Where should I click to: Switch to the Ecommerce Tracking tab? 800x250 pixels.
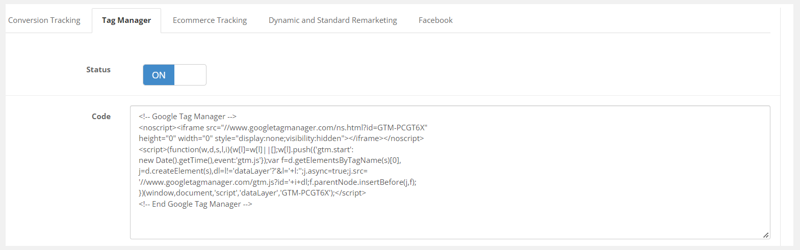pos(210,20)
